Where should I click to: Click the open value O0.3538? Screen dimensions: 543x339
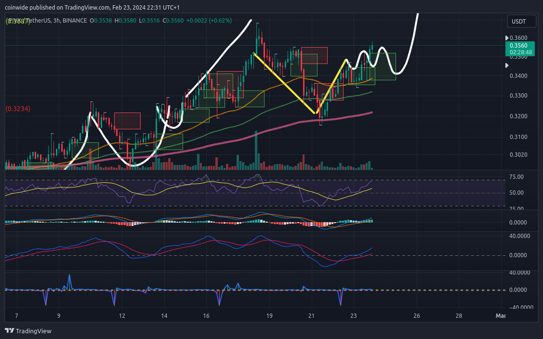pyautogui.click(x=101, y=20)
